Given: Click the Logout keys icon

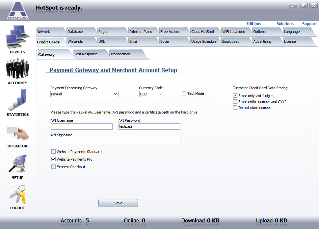Looking at the screenshot, I should (18, 194).
